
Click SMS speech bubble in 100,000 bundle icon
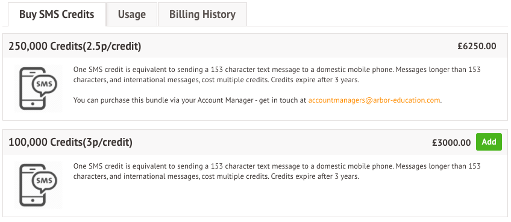(x=45, y=182)
